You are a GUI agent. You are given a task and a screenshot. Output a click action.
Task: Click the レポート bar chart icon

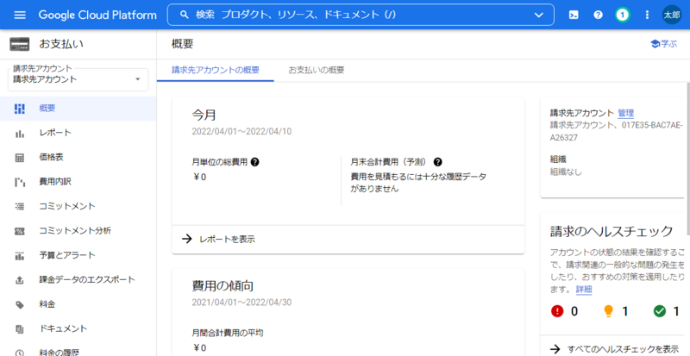[x=20, y=133]
